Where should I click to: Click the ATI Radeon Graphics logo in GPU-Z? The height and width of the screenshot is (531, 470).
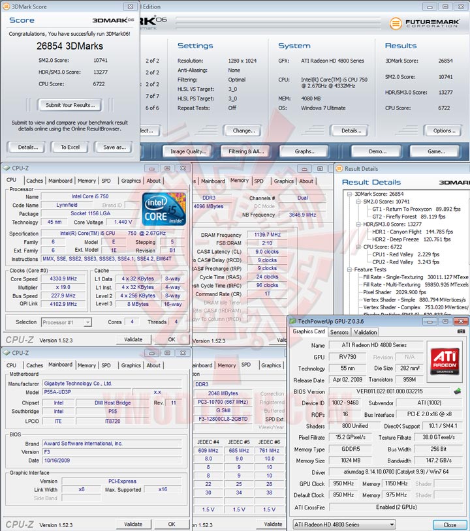(445, 361)
